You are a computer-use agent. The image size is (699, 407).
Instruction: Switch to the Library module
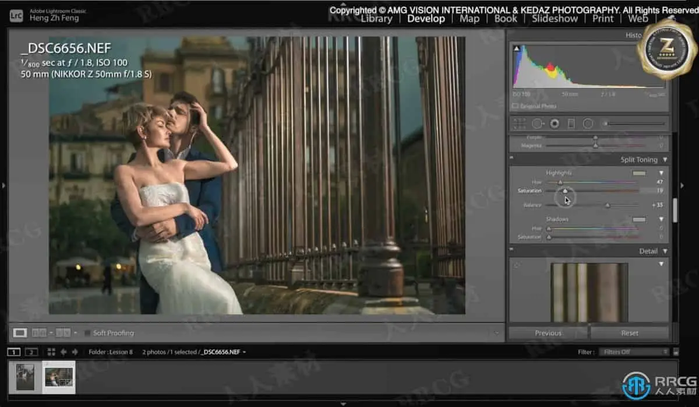coord(376,19)
